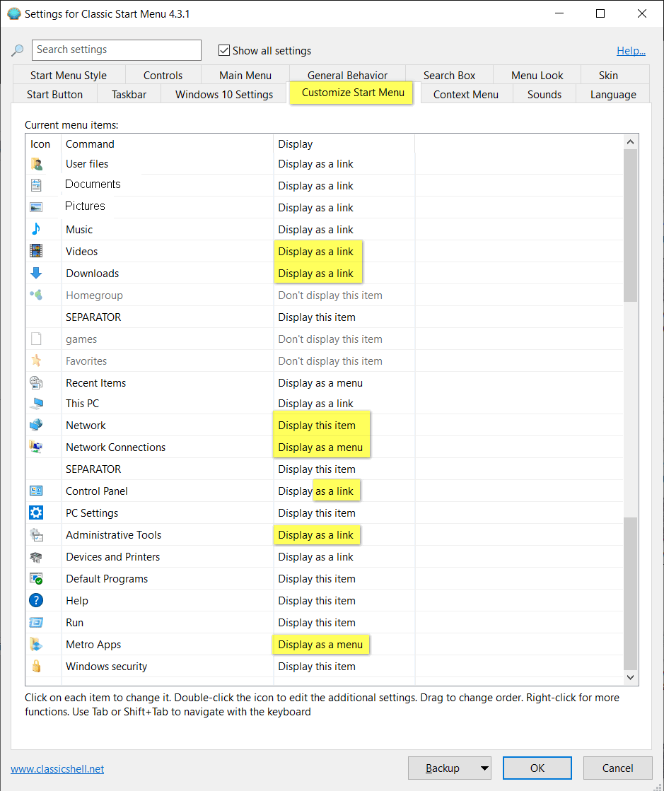Image resolution: width=664 pixels, height=791 pixels.
Task: Select the first SEPARATOR row below Homegroup
Action: pos(325,317)
